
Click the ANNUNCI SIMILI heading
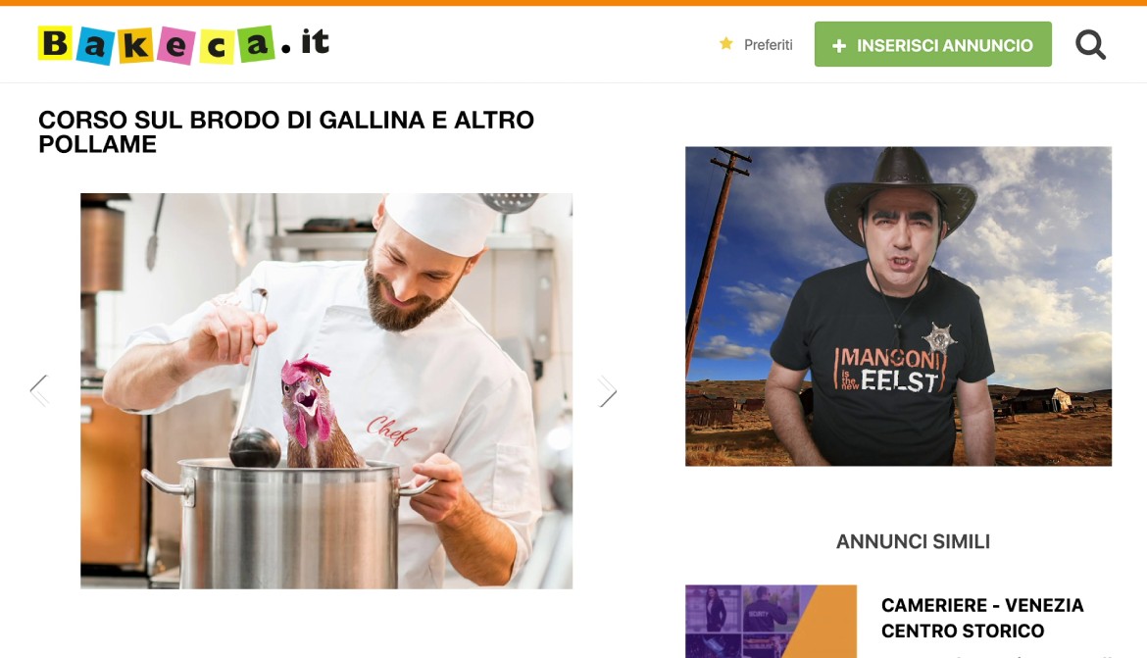(913, 541)
